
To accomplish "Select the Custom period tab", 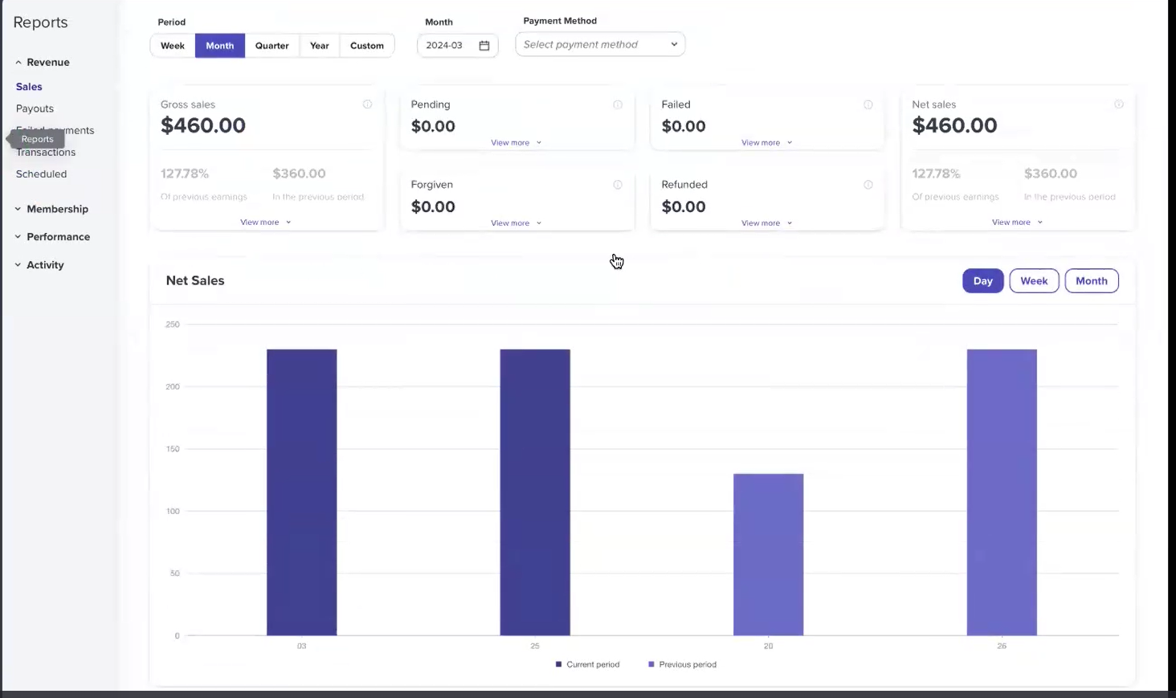I will (x=366, y=46).
